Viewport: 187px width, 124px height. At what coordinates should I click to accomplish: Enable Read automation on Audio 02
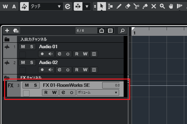pyautogui.click(x=77, y=70)
